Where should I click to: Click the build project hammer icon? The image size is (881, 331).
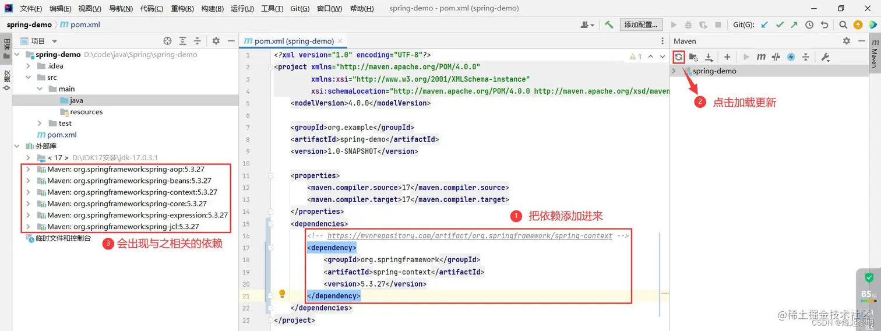609,25
